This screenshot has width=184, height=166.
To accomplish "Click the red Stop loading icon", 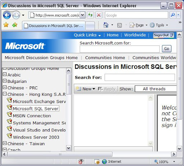I will click(x=99, y=15).
